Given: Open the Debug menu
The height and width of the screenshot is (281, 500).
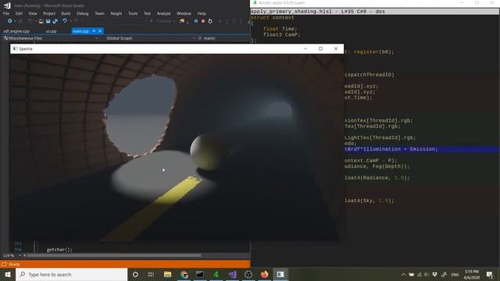Looking at the screenshot, I should tap(83, 13).
